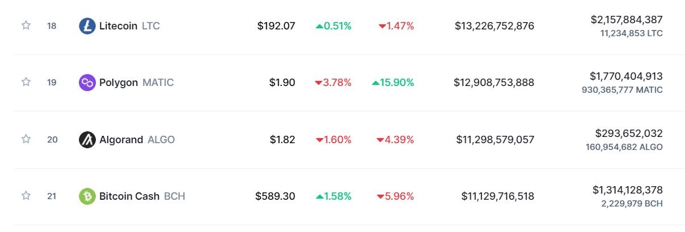Click the Litecoin logo icon
The width and height of the screenshot is (685, 232).
[x=87, y=26]
